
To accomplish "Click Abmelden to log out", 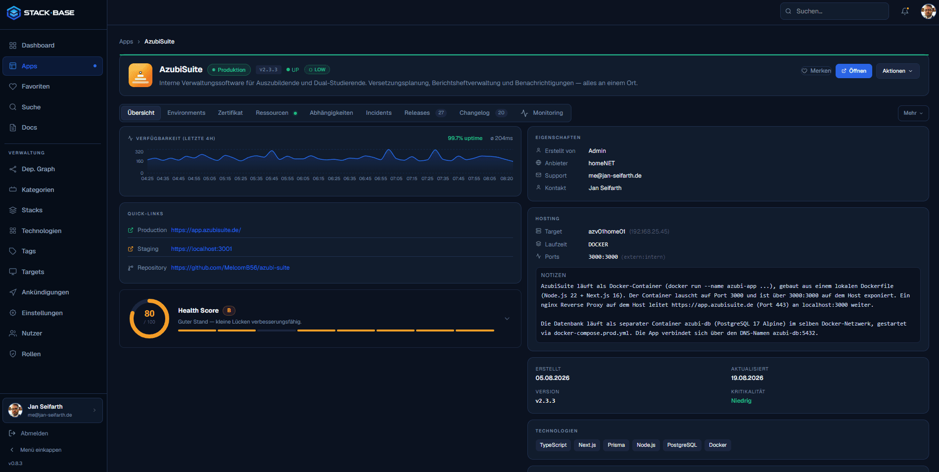I will pos(29,433).
